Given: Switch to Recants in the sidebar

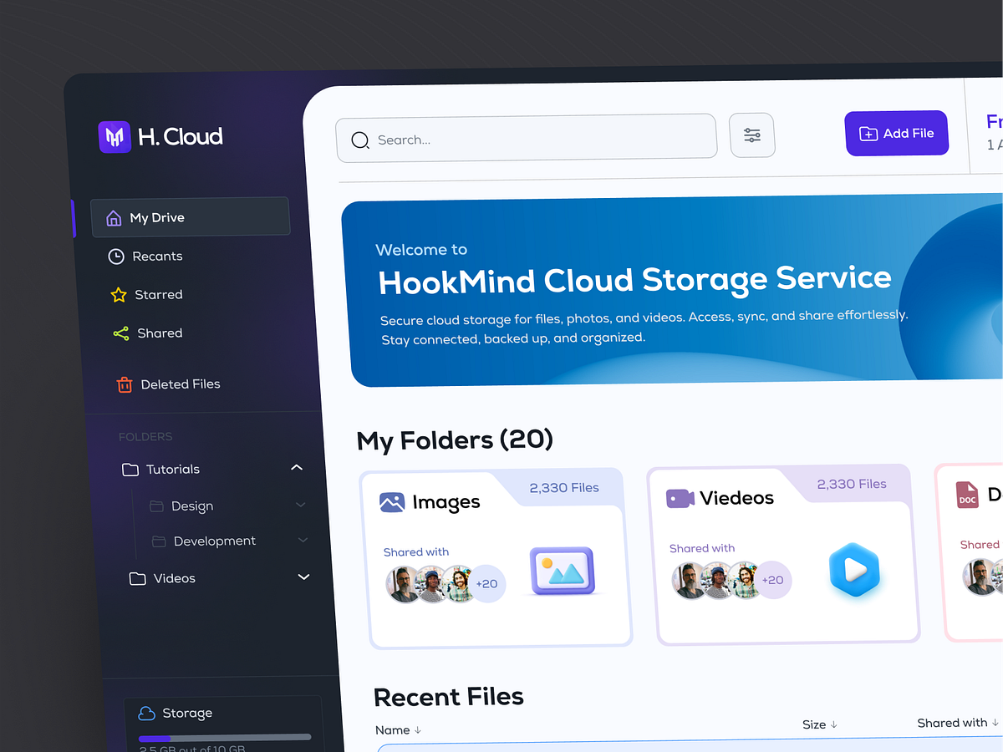Looking at the screenshot, I should (x=155, y=256).
